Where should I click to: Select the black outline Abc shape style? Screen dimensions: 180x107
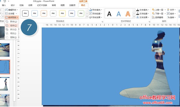(x=25, y=13)
